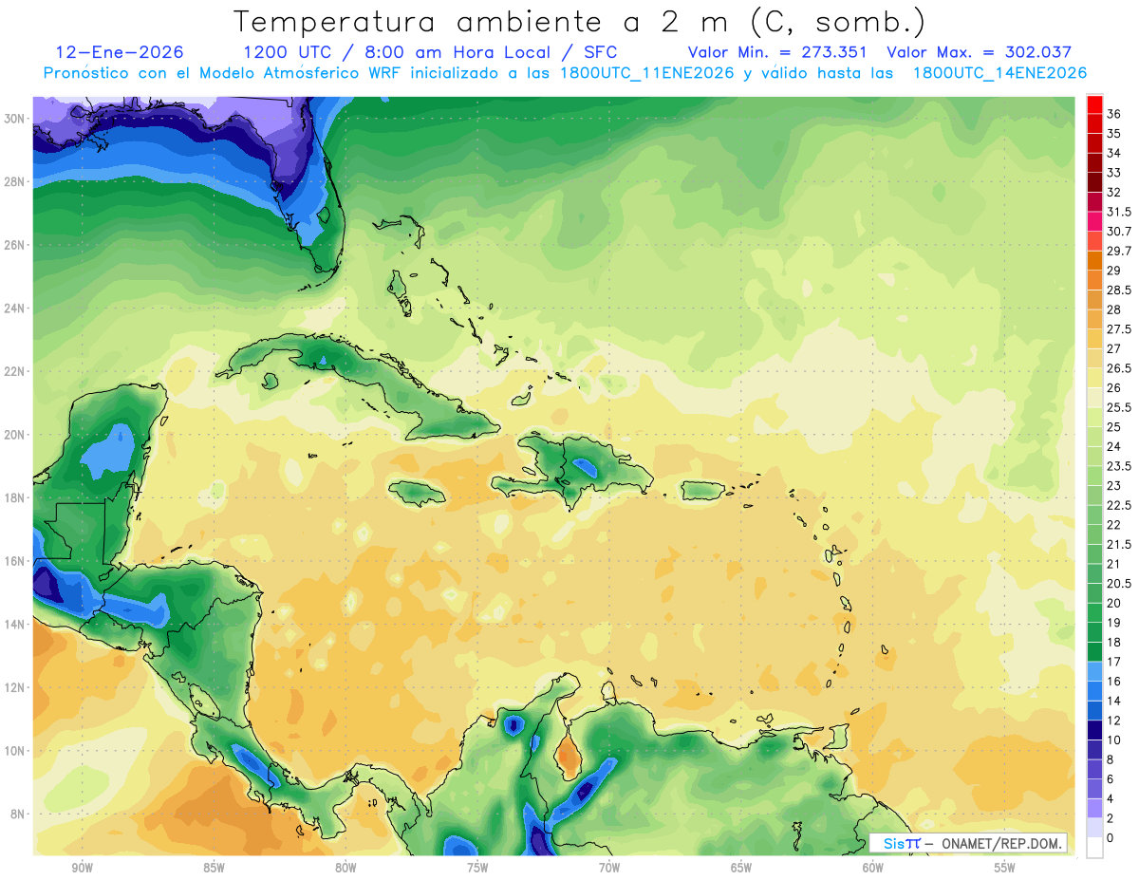Click the '18N' latitude label
The width and height of the screenshot is (1139, 880).
tap(14, 497)
